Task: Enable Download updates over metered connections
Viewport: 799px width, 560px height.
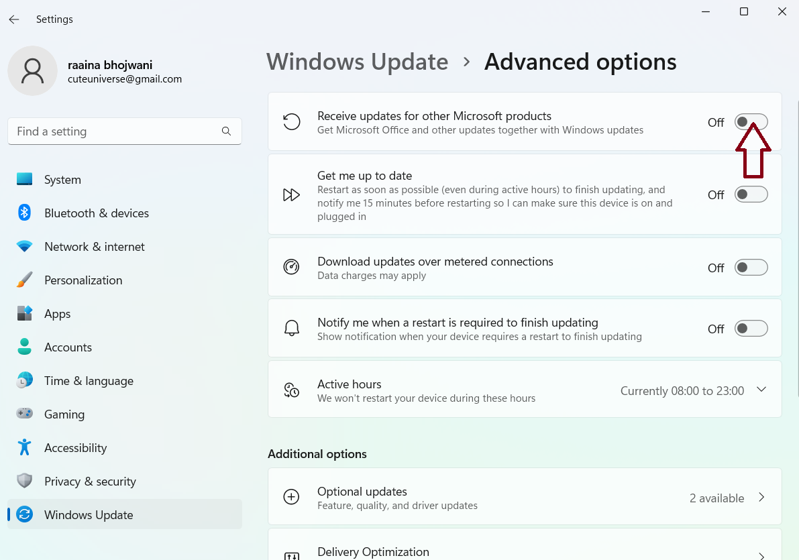Action: point(751,268)
